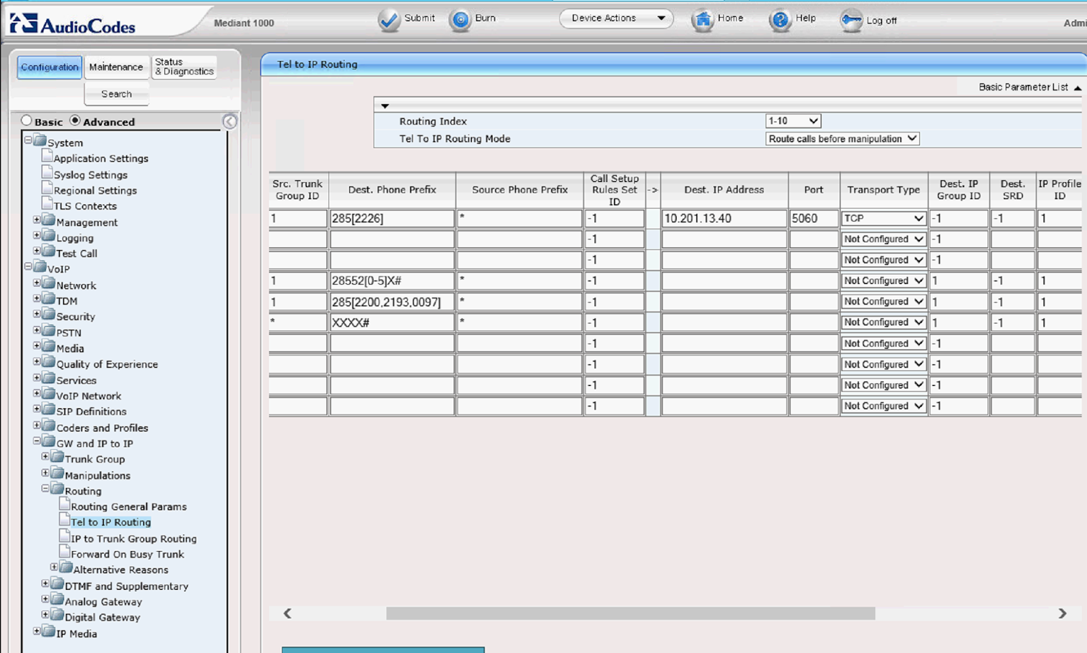Click the Help question mark icon
Viewport: 1087px width, 653px height.
tap(780, 20)
